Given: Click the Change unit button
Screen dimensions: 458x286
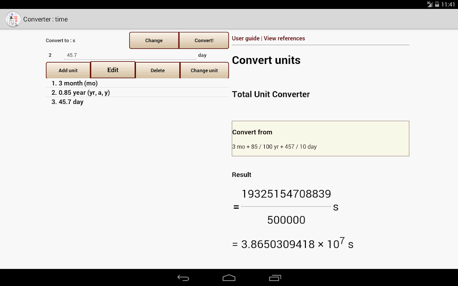Looking at the screenshot, I should click(x=204, y=70).
